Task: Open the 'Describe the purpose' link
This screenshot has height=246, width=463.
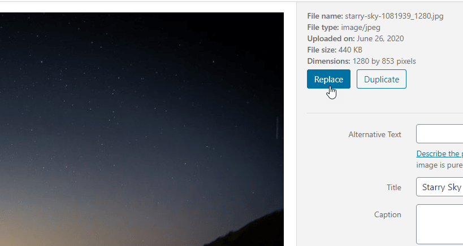Action: [x=440, y=153]
